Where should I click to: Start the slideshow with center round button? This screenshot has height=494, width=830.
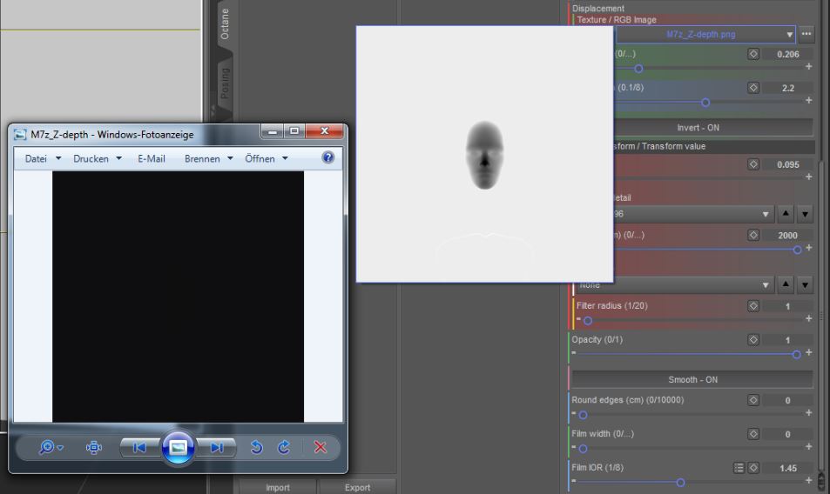pyautogui.click(x=178, y=448)
